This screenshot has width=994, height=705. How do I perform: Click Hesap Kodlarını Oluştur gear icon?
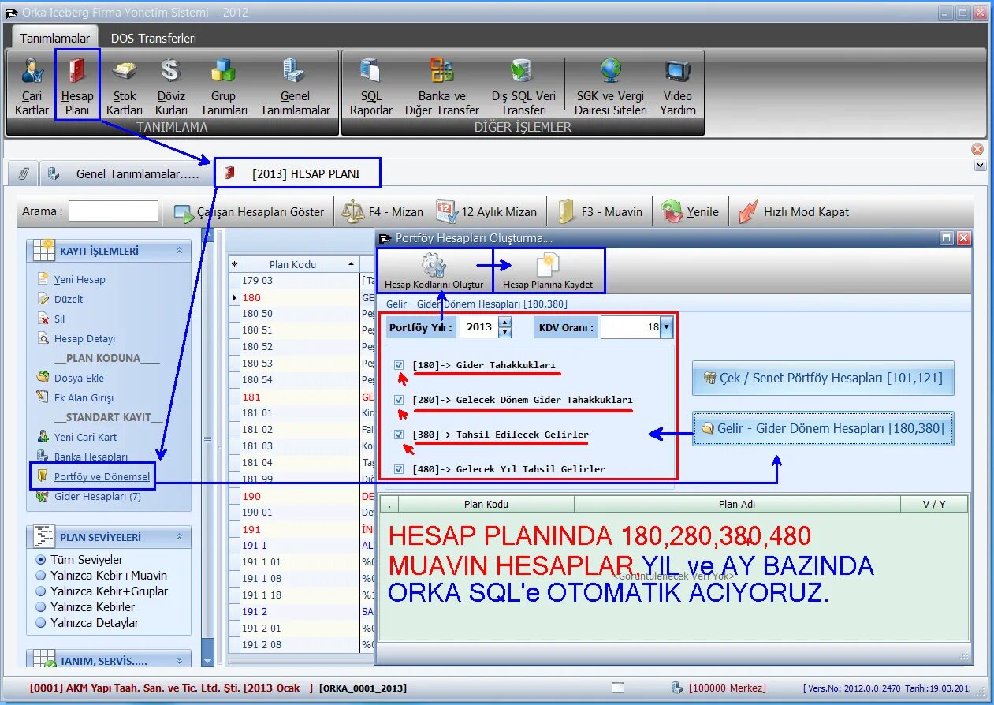click(x=434, y=266)
